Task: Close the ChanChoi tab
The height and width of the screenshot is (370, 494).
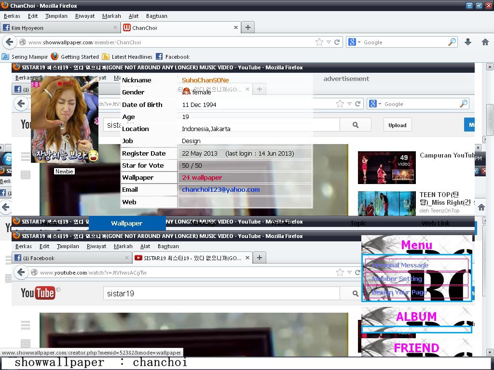Action: (235, 27)
